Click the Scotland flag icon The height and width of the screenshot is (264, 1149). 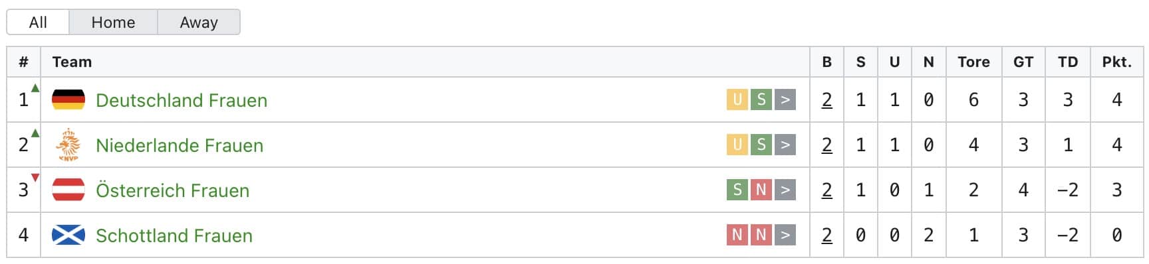coord(68,235)
